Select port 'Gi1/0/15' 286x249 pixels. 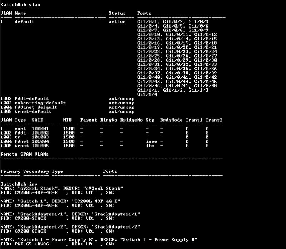point(206,39)
